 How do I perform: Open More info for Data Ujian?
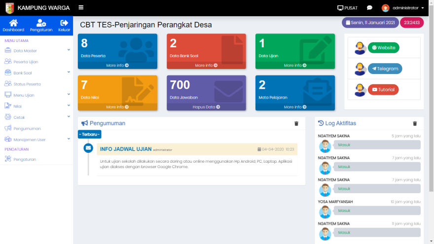[295, 65]
